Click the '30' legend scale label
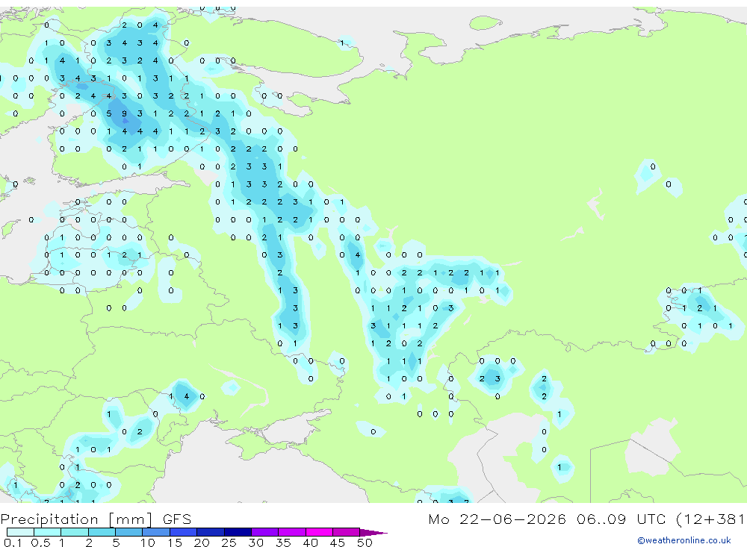The image size is (747, 547). [x=255, y=543]
